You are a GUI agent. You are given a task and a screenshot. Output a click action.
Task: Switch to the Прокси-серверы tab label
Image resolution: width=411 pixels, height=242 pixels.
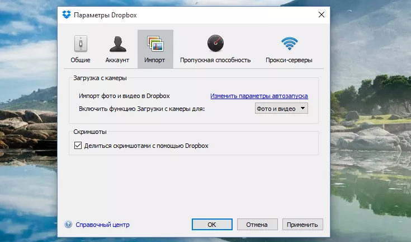tap(289, 60)
